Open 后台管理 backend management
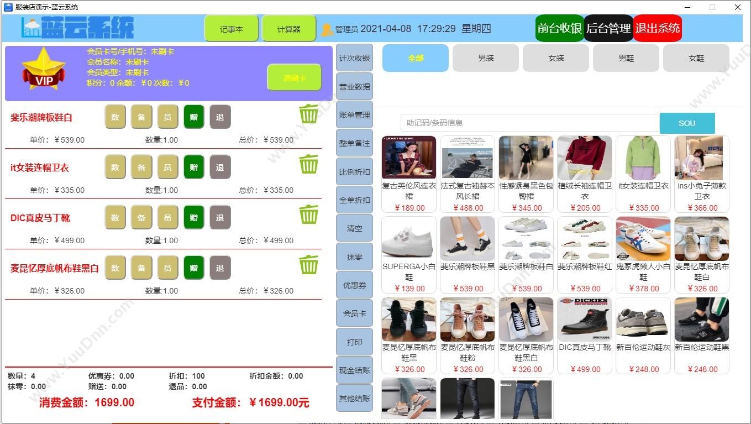Image resolution: width=751 pixels, height=424 pixels. click(x=608, y=28)
